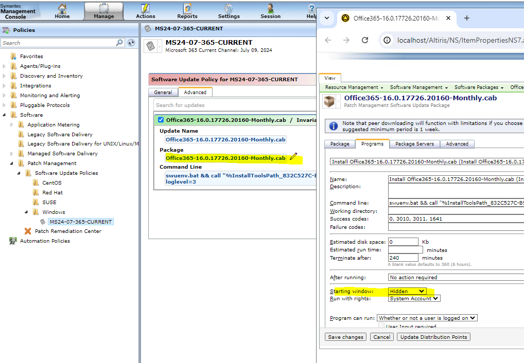Image resolution: width=524 pixels, height=363 pixels.
Task: Open the highlighted Package cab link
Action: click(x=225, y=158)
